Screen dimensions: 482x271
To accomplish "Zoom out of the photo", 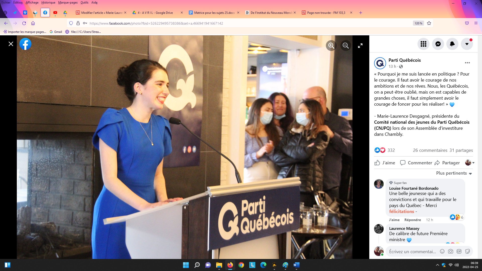I will point(346,46).
